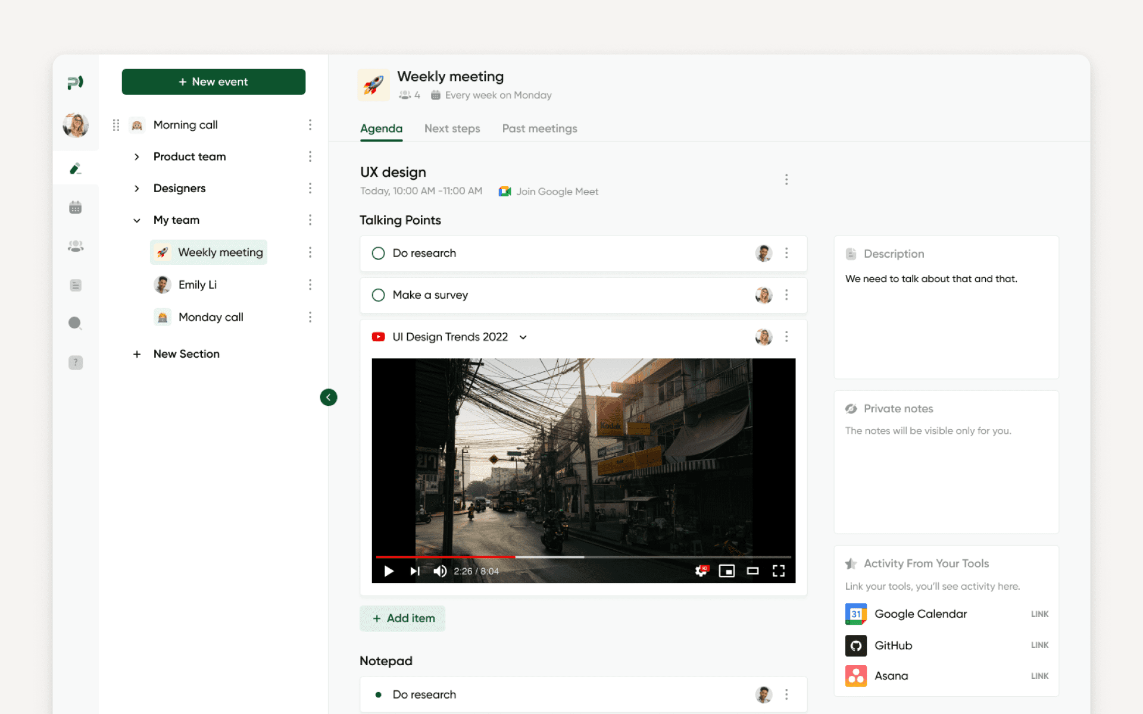Switch to the Next steps tab
Viewport: 1143px width, 714px height.
452,129
